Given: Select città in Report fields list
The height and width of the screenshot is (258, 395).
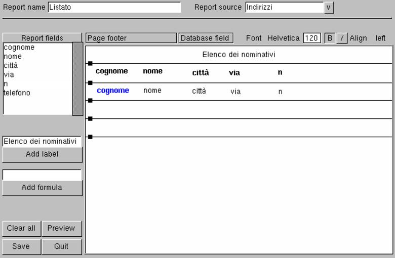Looking at the screenshot, I should click(x=11, y=65).
